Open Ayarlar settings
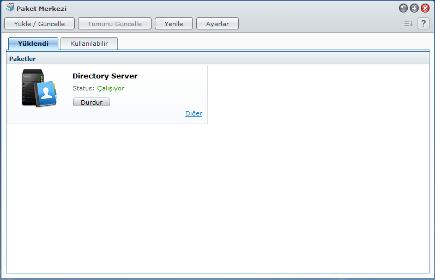 click(217, 23)
